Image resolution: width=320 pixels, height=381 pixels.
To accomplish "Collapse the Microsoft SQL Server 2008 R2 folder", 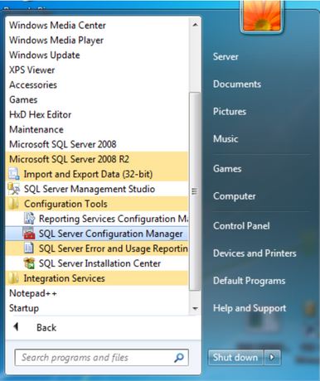I will [x=69, y=159].
